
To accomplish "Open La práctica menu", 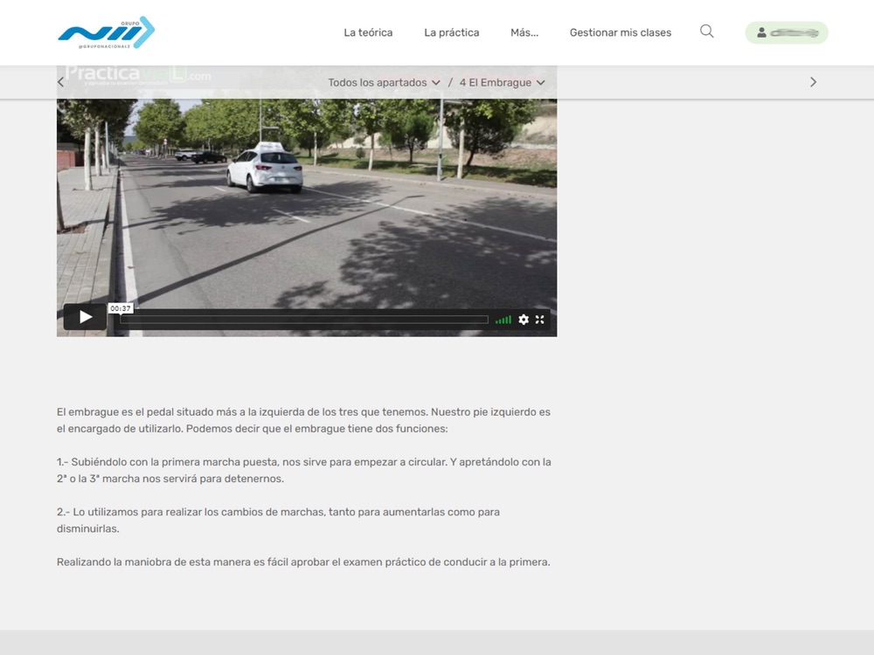I will coord(452,33).
